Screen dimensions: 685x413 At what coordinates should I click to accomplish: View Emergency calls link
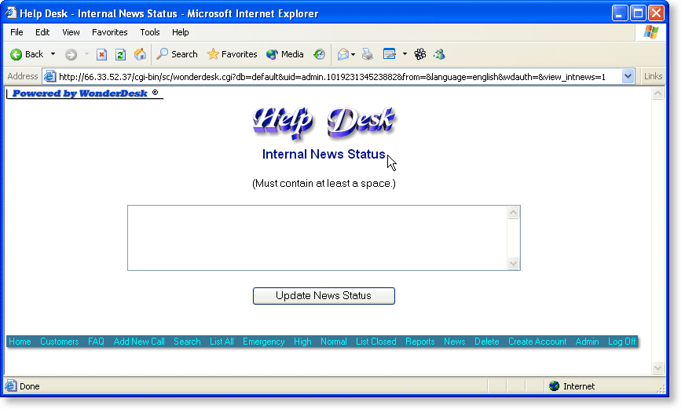tap(263, 342)
